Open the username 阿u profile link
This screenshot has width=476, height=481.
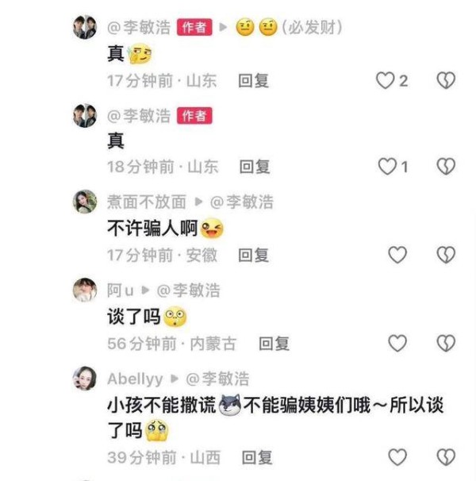click(121, 291)
